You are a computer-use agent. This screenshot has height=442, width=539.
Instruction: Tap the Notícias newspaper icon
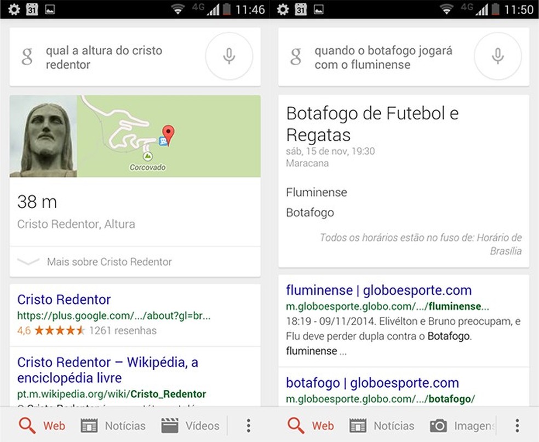[89, 426]
